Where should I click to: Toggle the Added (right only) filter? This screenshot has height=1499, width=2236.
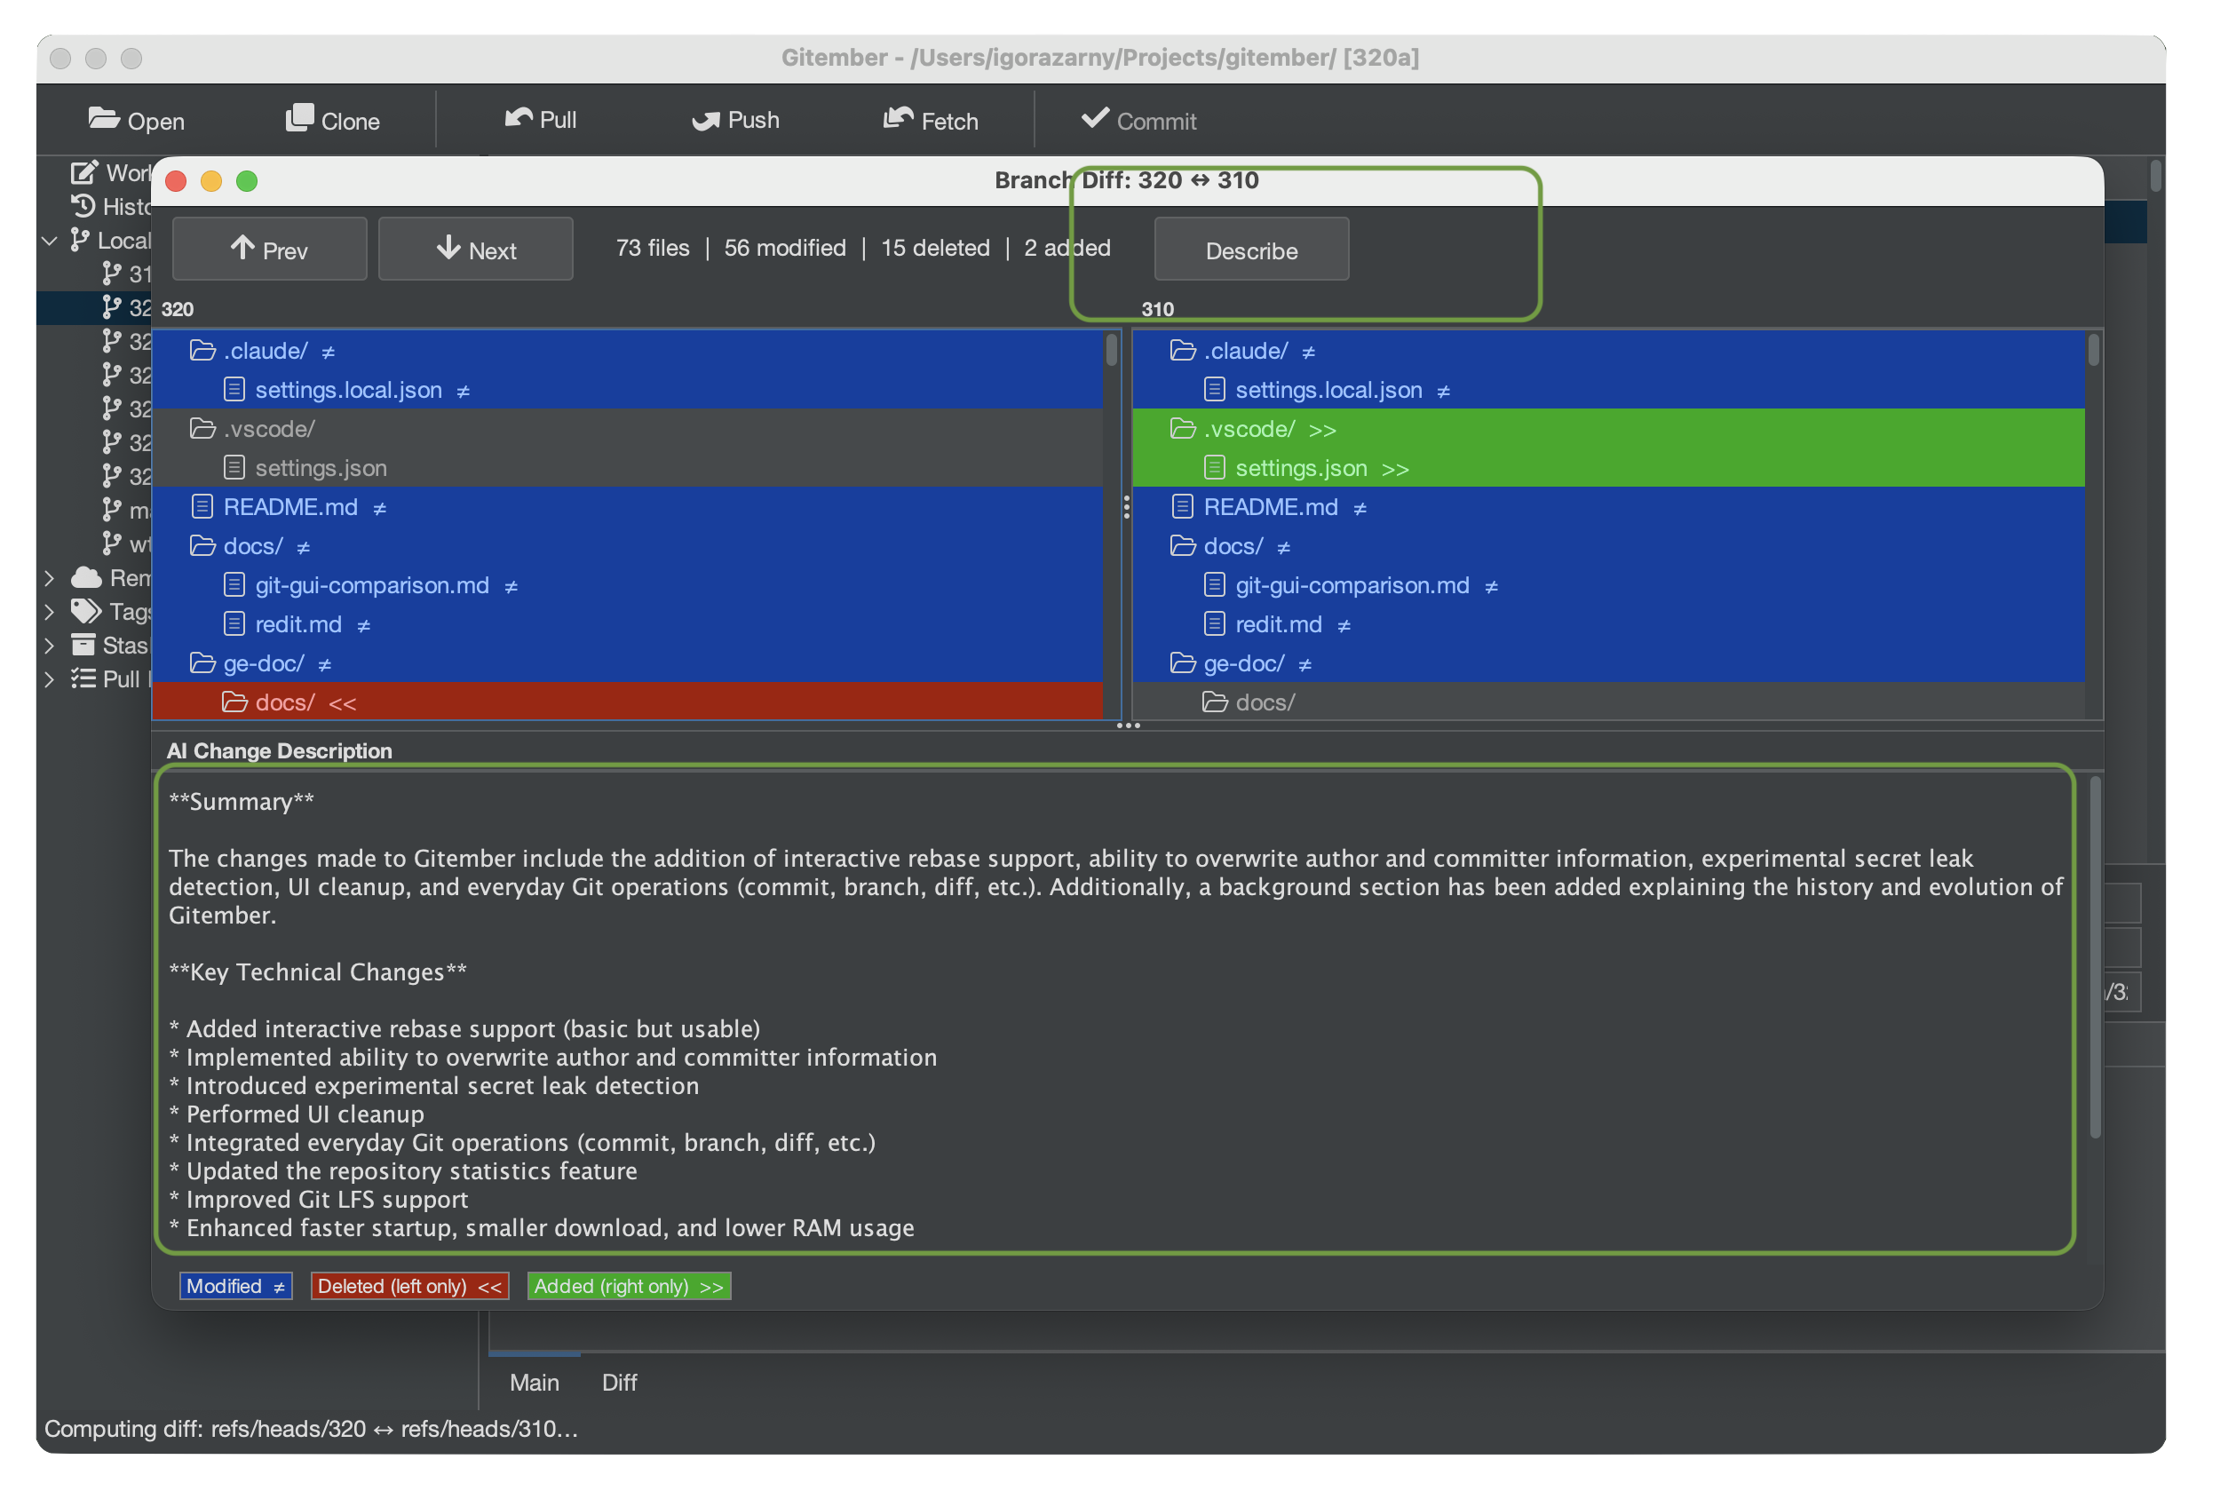[x=628, y=1286]
